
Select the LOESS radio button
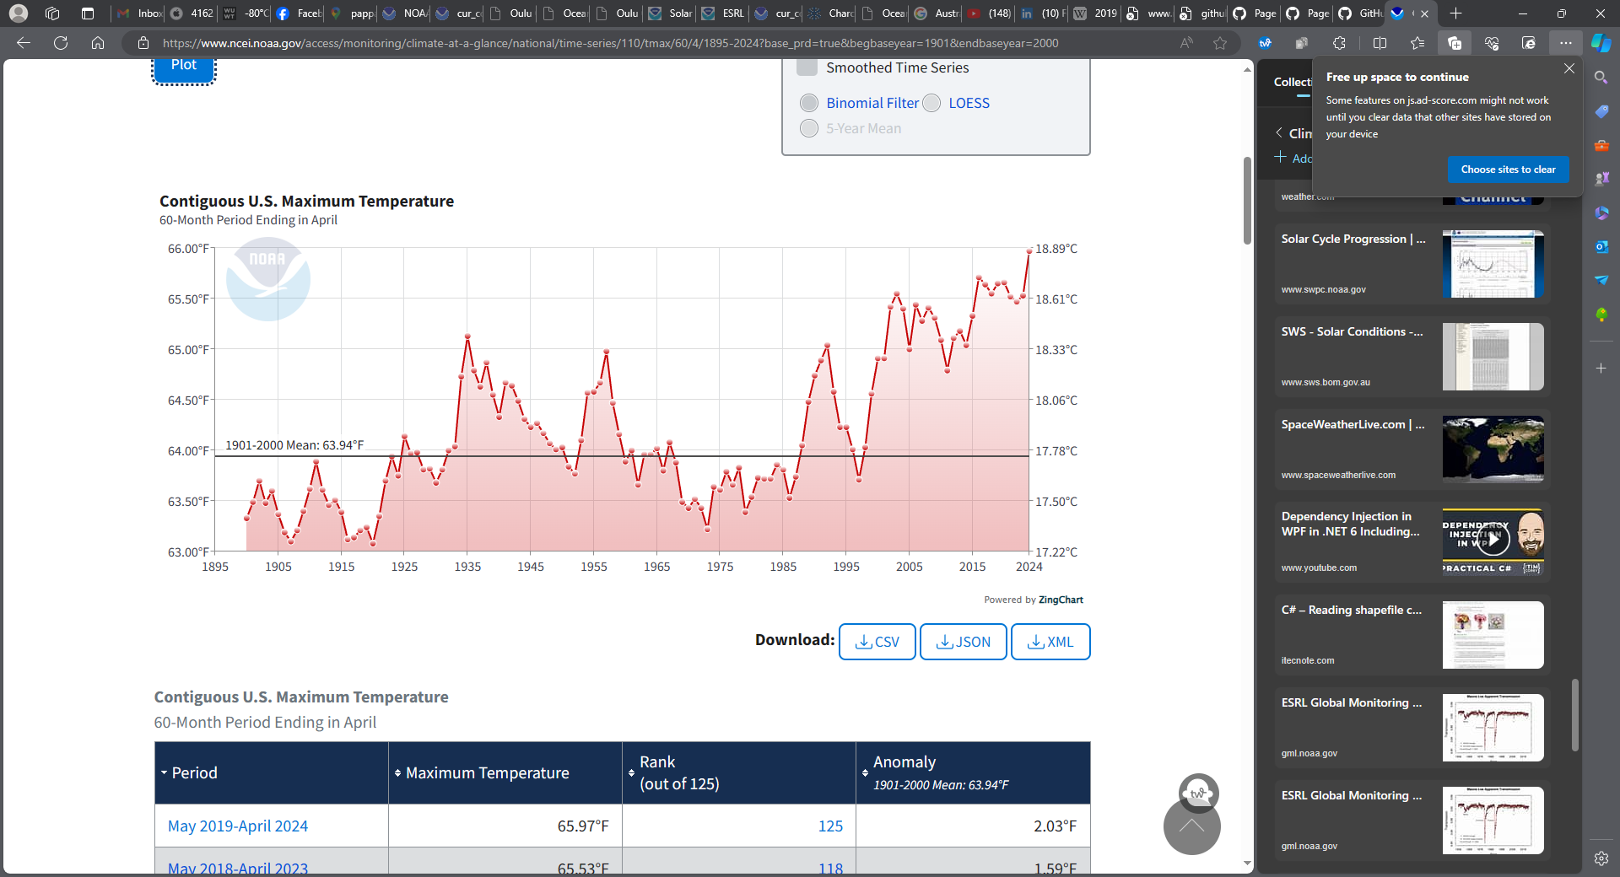(931, 103)
